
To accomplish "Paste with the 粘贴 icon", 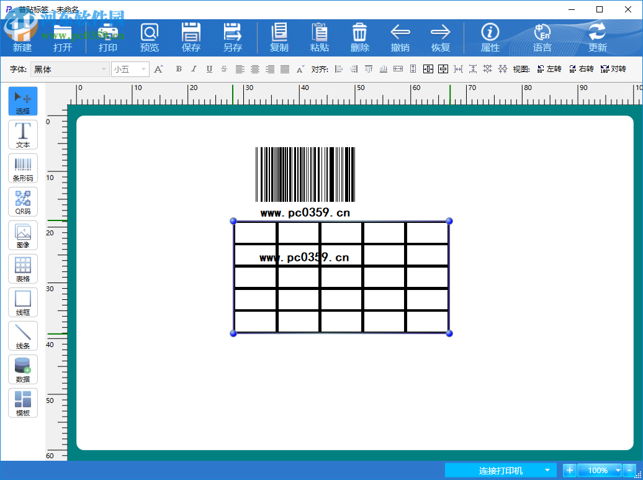I will tap(320, 37).
